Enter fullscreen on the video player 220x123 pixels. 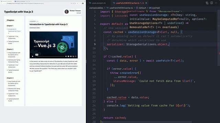[x=76, y=56]
